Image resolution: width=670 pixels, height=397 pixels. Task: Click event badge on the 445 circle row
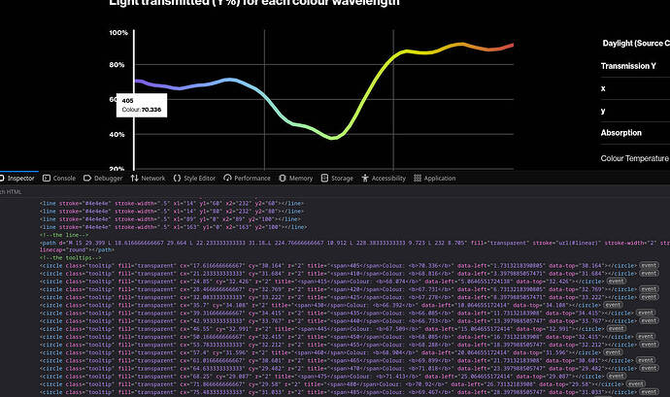tap(617, 329)
